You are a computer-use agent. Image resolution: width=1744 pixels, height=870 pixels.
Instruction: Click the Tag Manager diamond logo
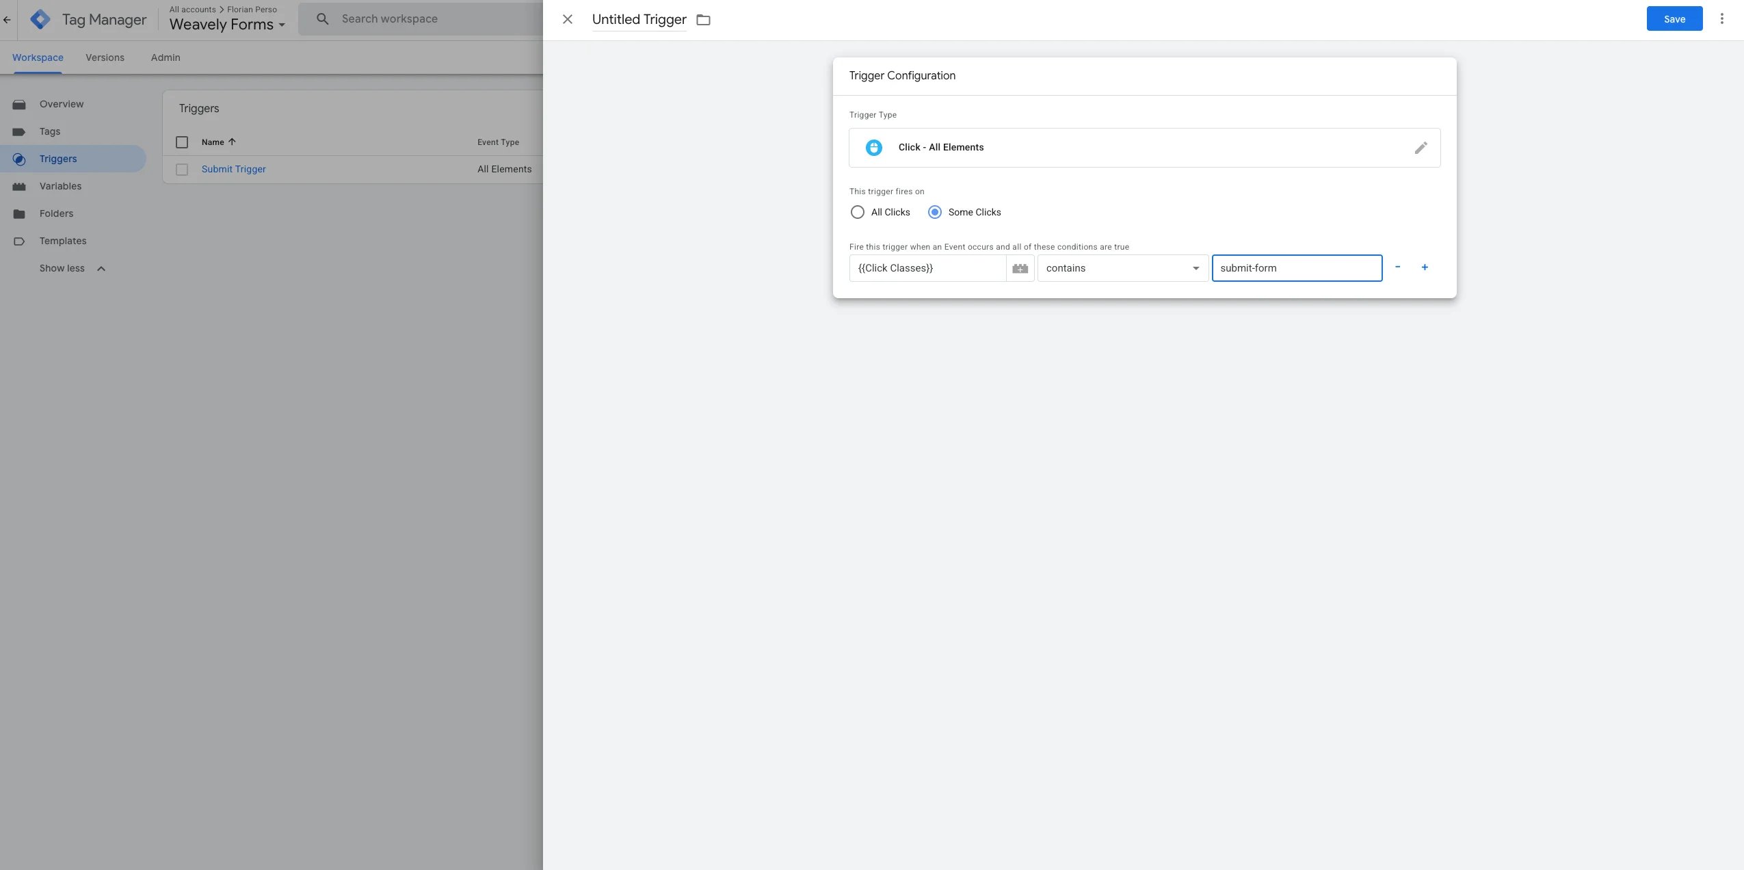coord(40,19)
